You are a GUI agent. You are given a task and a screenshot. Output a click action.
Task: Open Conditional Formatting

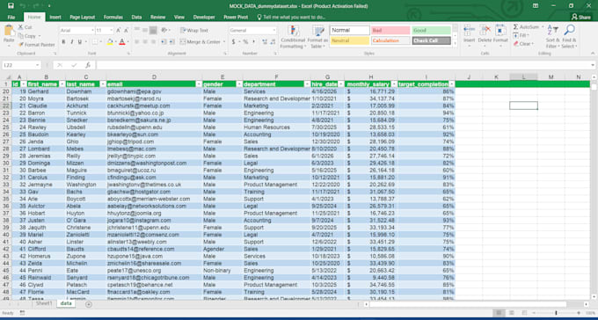[x=293, y=37]
